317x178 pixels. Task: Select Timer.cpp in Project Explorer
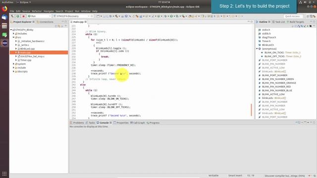pyautogui.click(x=26, y=60)
